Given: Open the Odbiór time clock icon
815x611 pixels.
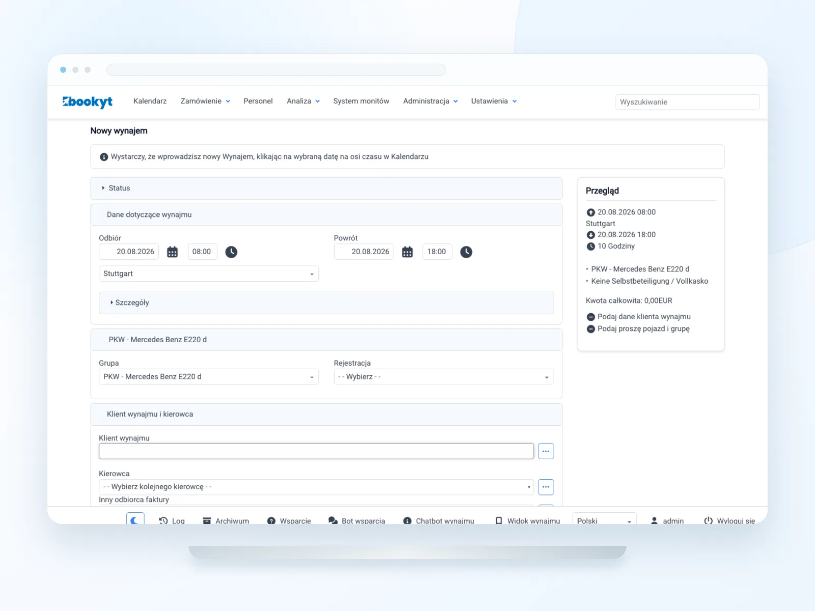Looking at the screenshot, I should pos(231,252).
